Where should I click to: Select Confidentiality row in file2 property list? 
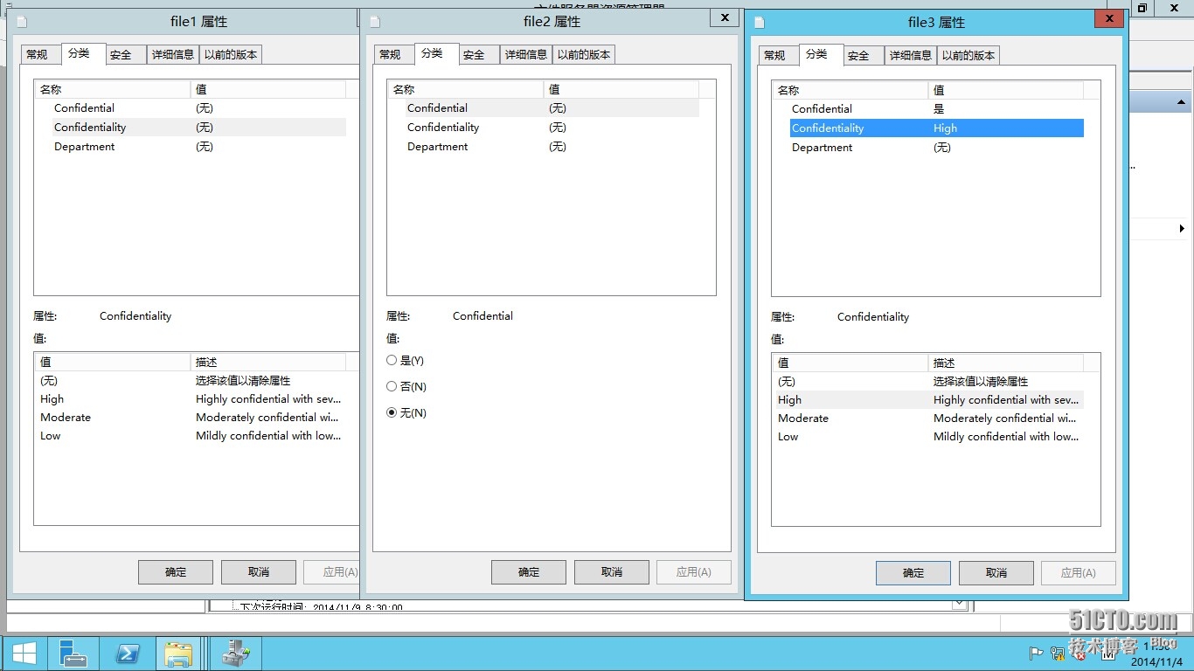tap(544, 128)
